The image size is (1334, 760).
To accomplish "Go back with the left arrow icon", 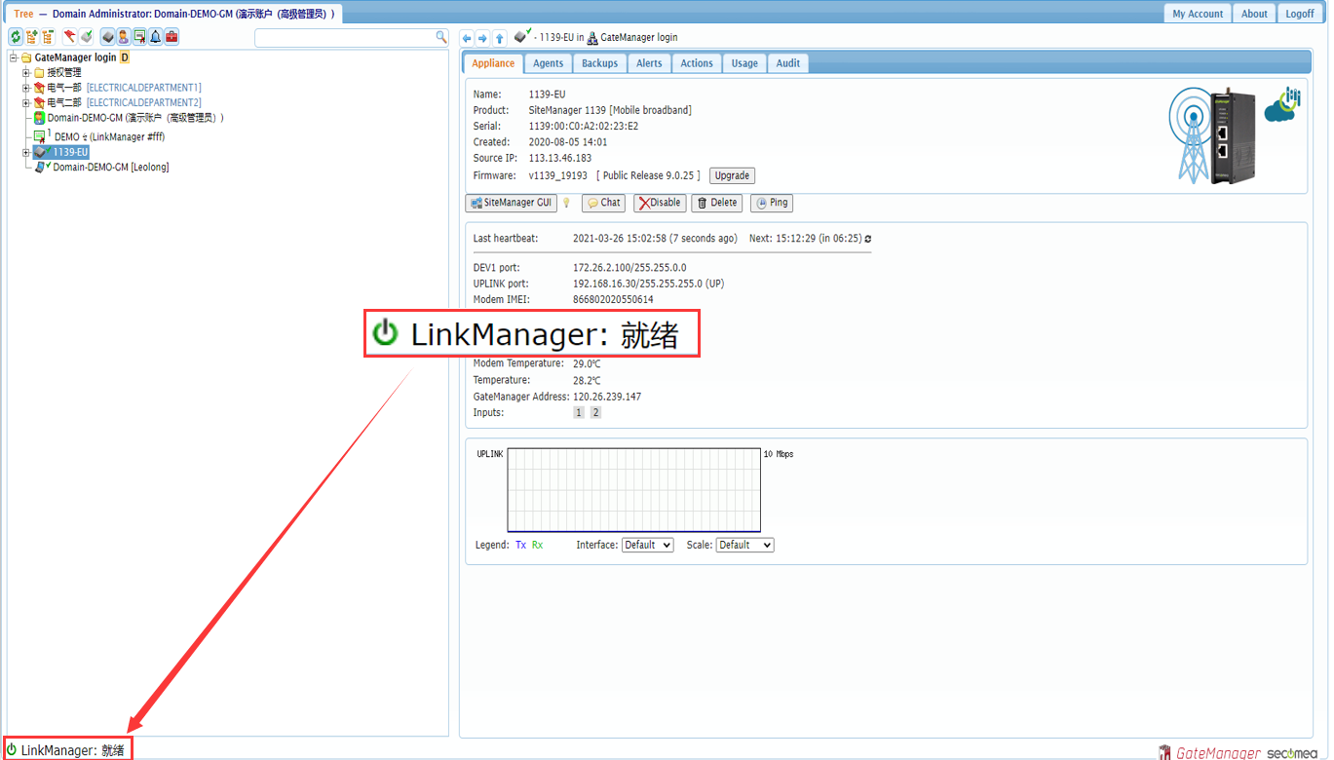I will [x=467, y=38].
